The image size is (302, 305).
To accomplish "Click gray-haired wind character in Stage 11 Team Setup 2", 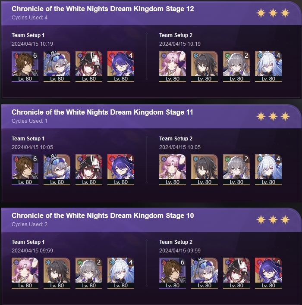I will [236, 170].
